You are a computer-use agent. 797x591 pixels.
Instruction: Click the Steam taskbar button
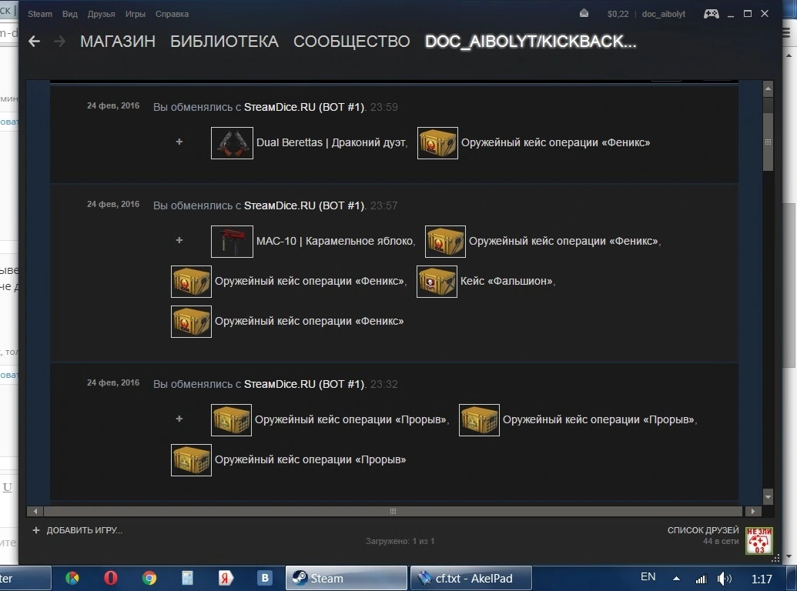347,579
